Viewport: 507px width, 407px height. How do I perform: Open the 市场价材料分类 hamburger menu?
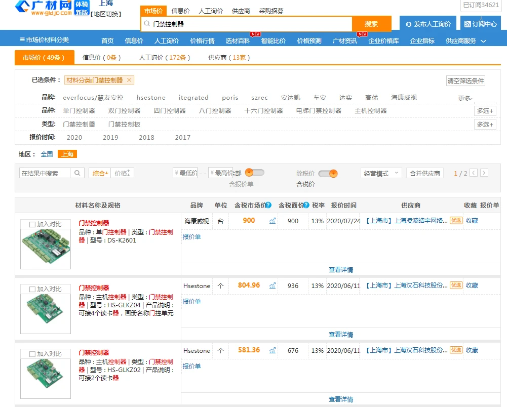click(x=44, y=40)
